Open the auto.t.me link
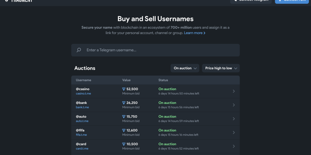The height and width of the screenshot is (155, 311). [x=82, y=121]
